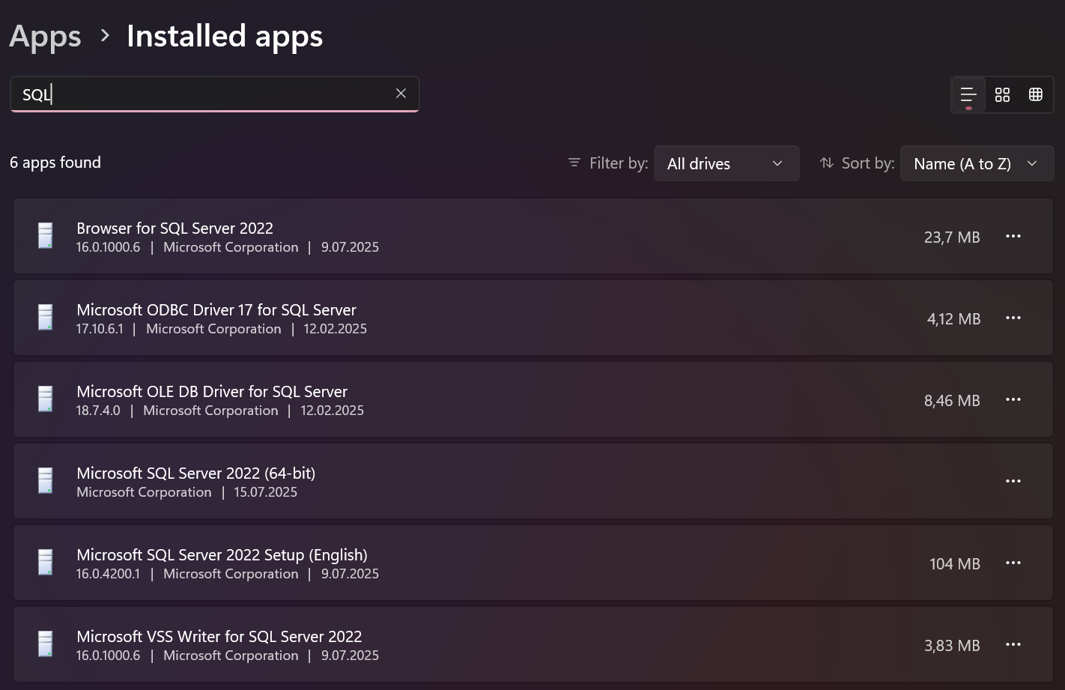Image resolution: width=1065 pixels, height=690 pixels.
Task: Click version 18.7.4.0 text
Action: point(98,411)
